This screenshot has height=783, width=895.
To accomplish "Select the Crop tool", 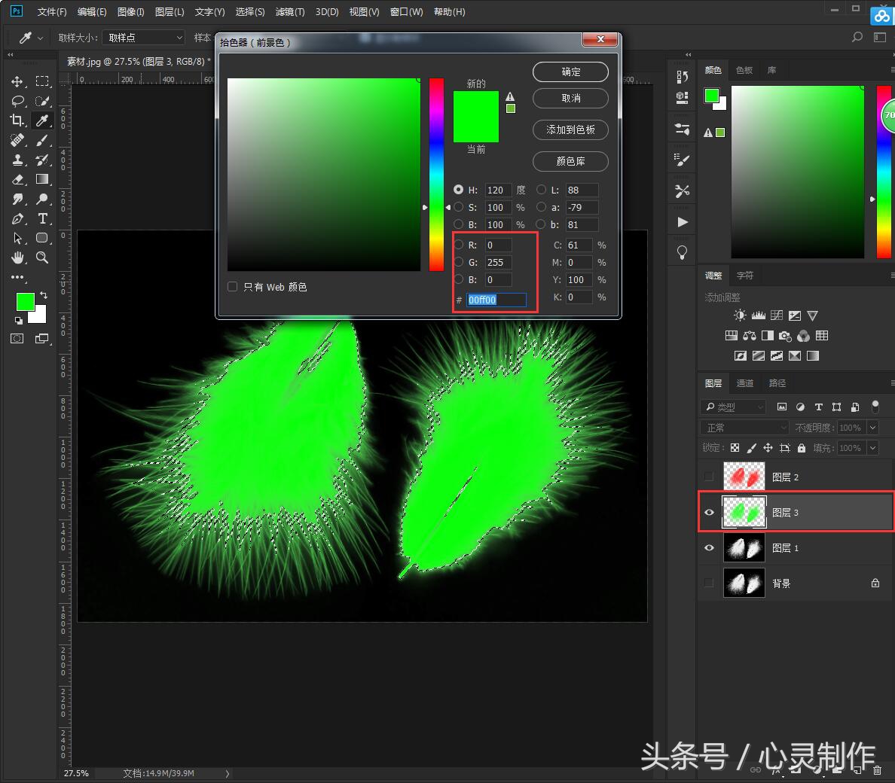I will [x=17, y=120].
